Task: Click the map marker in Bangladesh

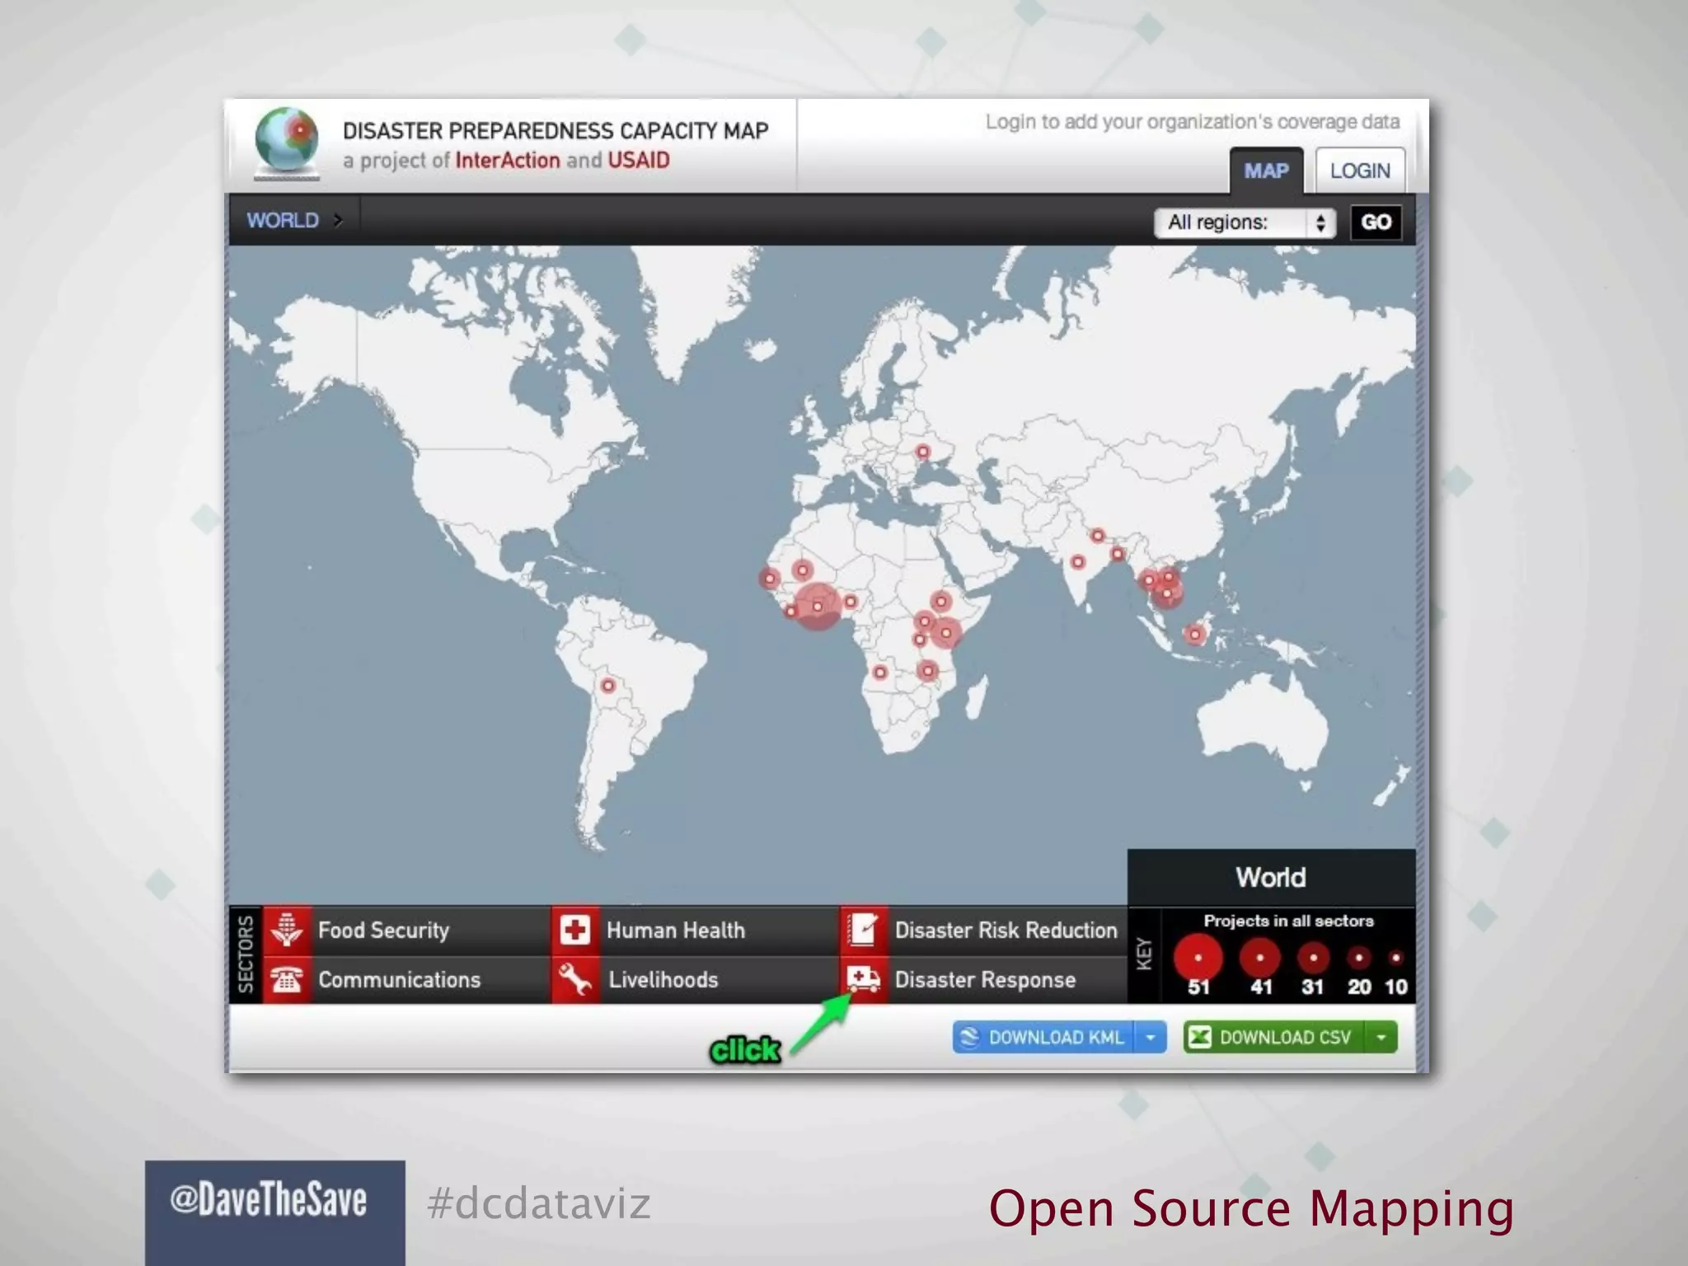Action: tap(1117, 554)
